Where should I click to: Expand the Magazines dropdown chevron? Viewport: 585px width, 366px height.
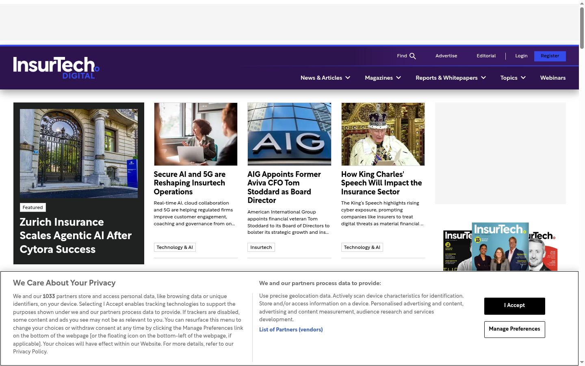pyautogui.click(x=399, y=78)
